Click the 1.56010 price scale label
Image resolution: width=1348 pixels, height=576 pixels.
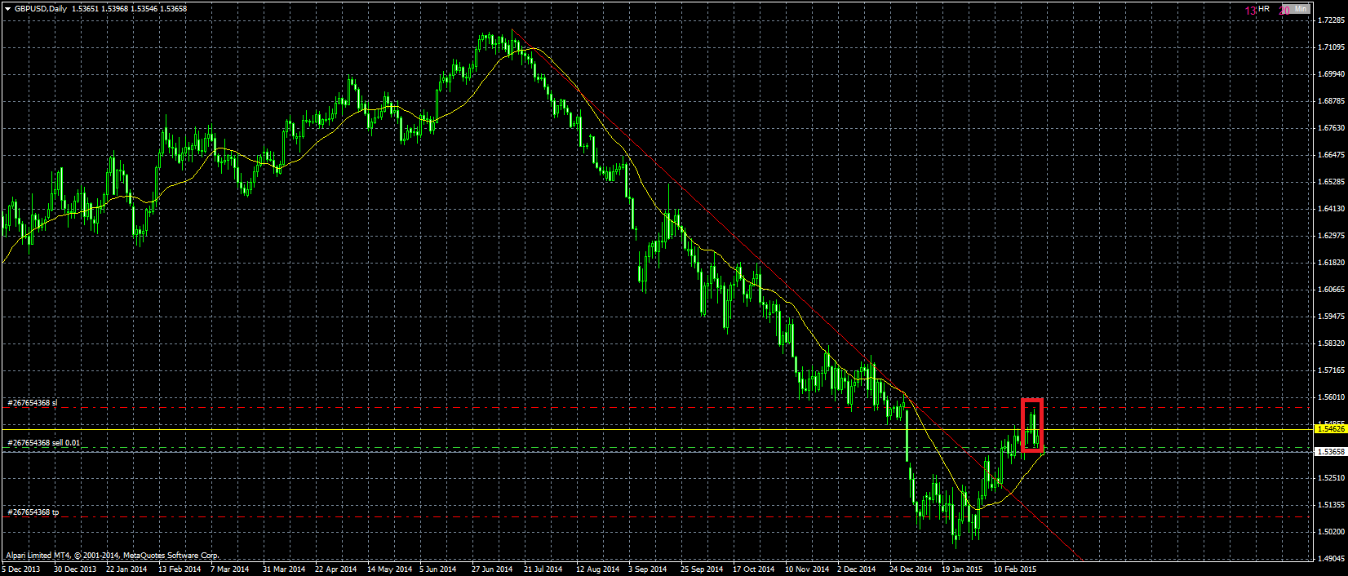pyautogui.click(x=1331, y=397)
